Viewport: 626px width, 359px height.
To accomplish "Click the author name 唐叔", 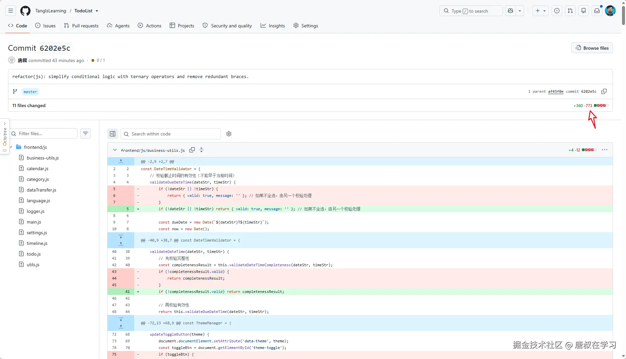I will [x=22, y=60].
